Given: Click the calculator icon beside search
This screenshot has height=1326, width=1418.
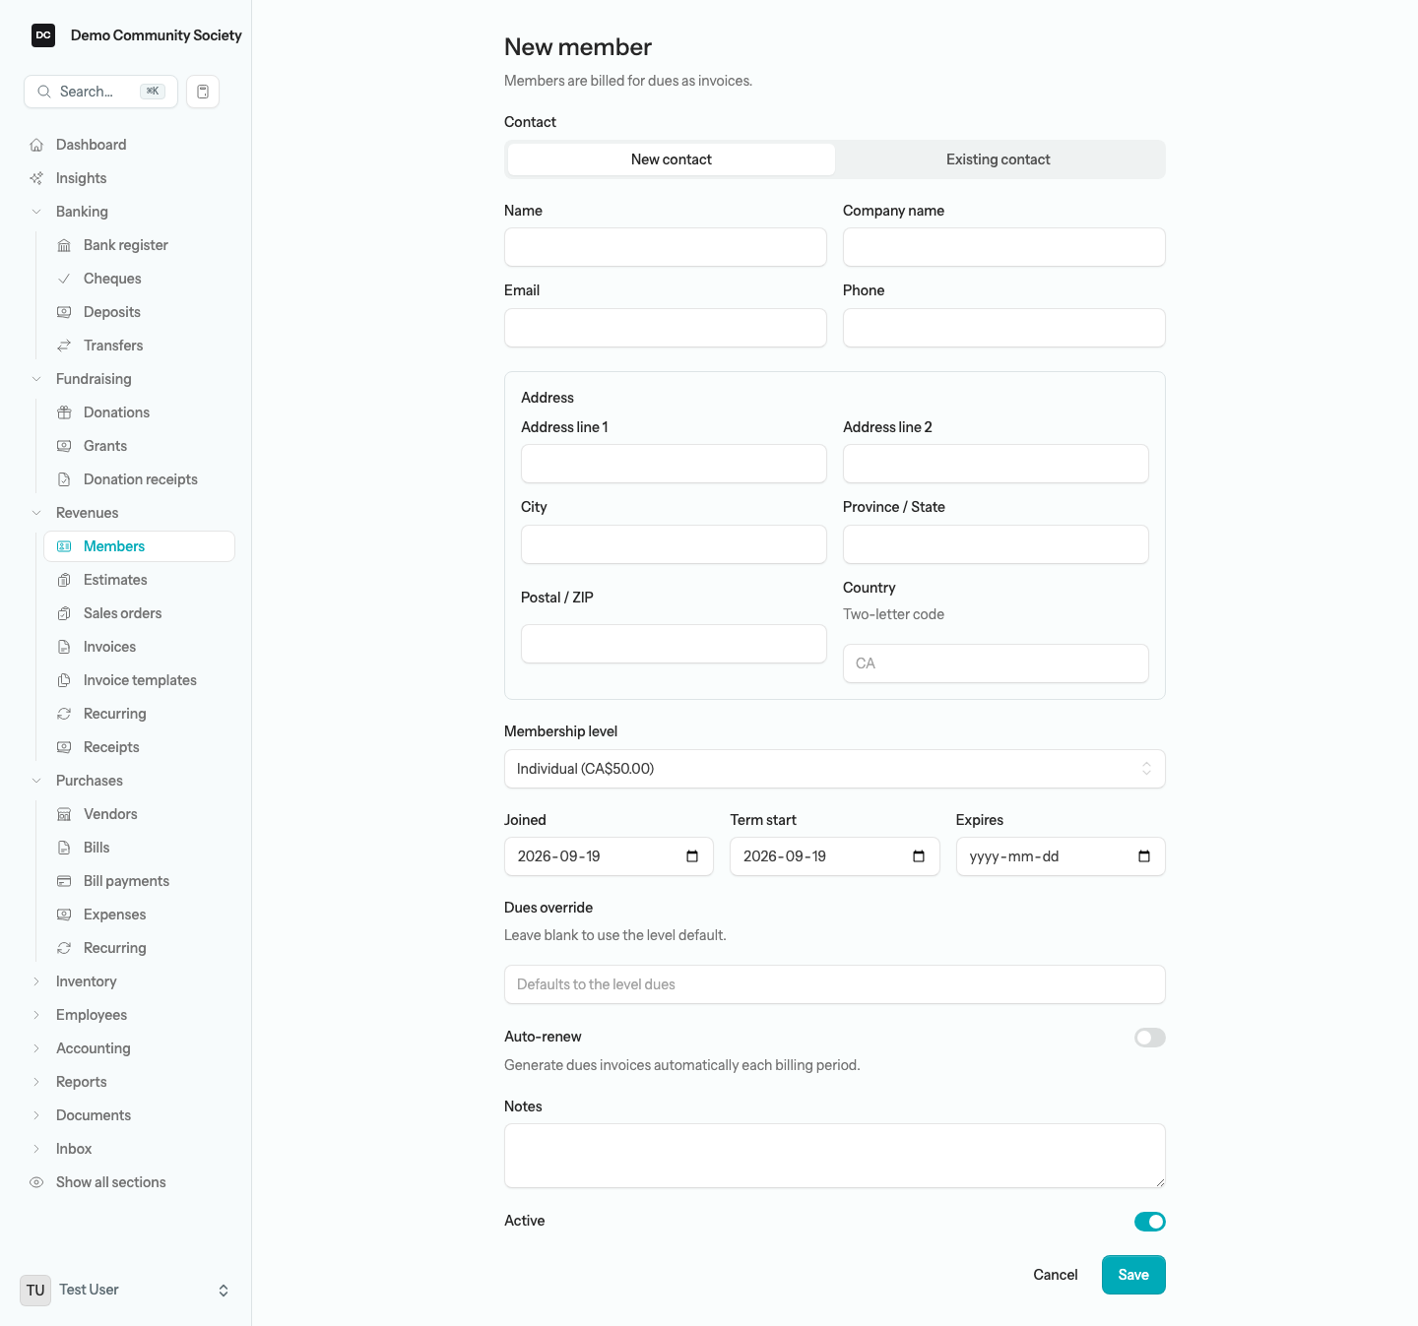Looking at the screenshot, I should pyautogui.click(x=203, y=92).
